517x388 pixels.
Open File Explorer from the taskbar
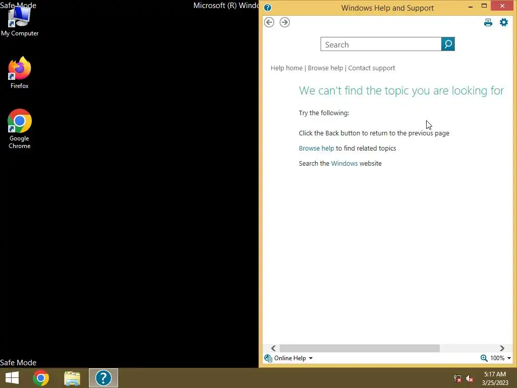[72, 378]
